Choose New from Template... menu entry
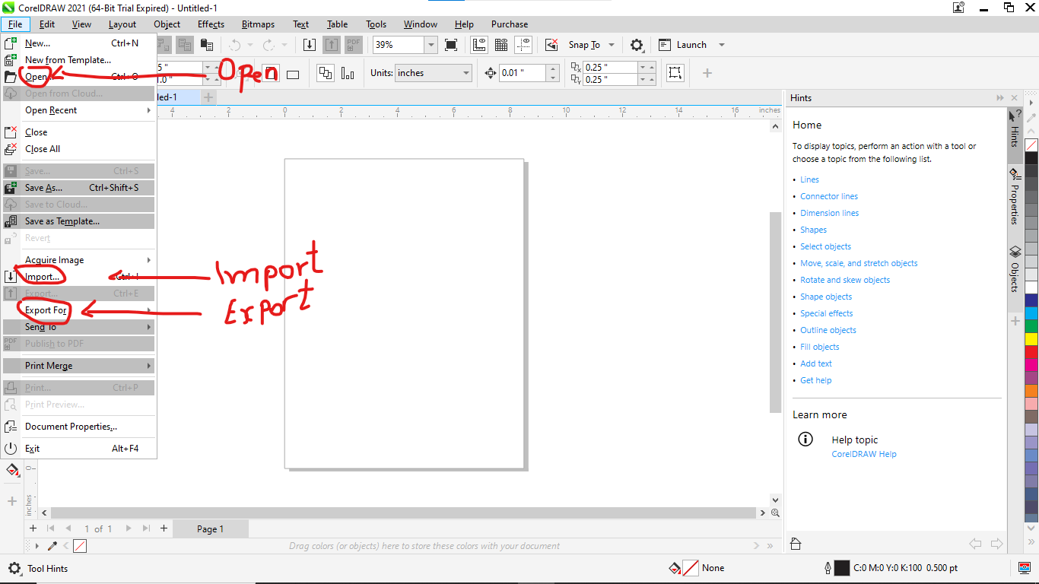The height and width of the screenshot is (584, 1039). tap(79, 60)
